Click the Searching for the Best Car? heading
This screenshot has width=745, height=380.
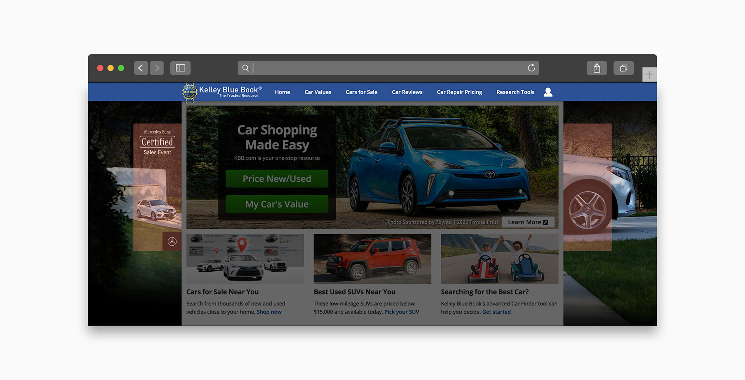[x=485, y=292]
